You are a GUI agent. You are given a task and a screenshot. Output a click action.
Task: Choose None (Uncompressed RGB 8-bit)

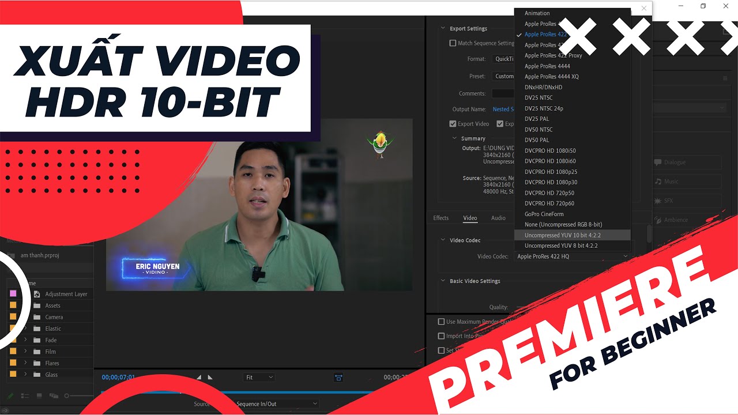point(572,224)
